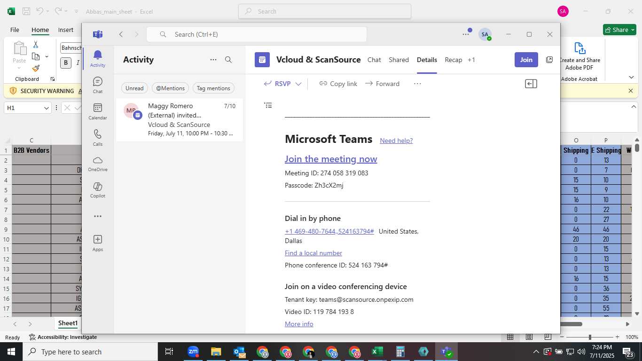642x361 pixels.
Task: Open Apps in Teams sidebar
Action: (98, 243)
